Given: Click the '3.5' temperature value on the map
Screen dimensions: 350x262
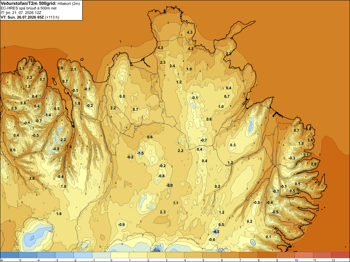Looking at the screenshot, I should [x=40, y=68].
